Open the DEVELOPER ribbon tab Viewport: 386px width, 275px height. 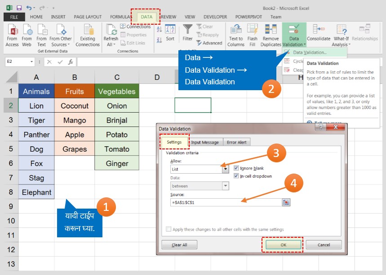[x=215, y=17]
